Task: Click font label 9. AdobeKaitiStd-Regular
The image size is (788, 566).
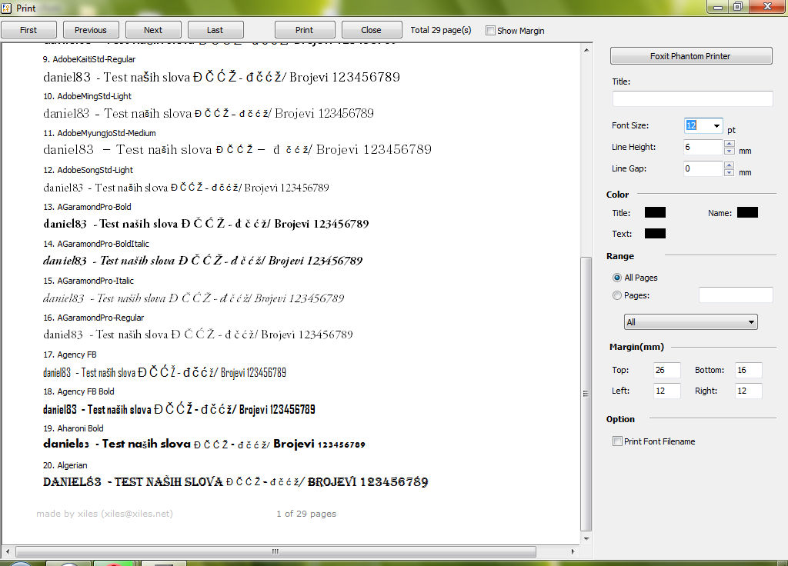Action: (89, 59)
